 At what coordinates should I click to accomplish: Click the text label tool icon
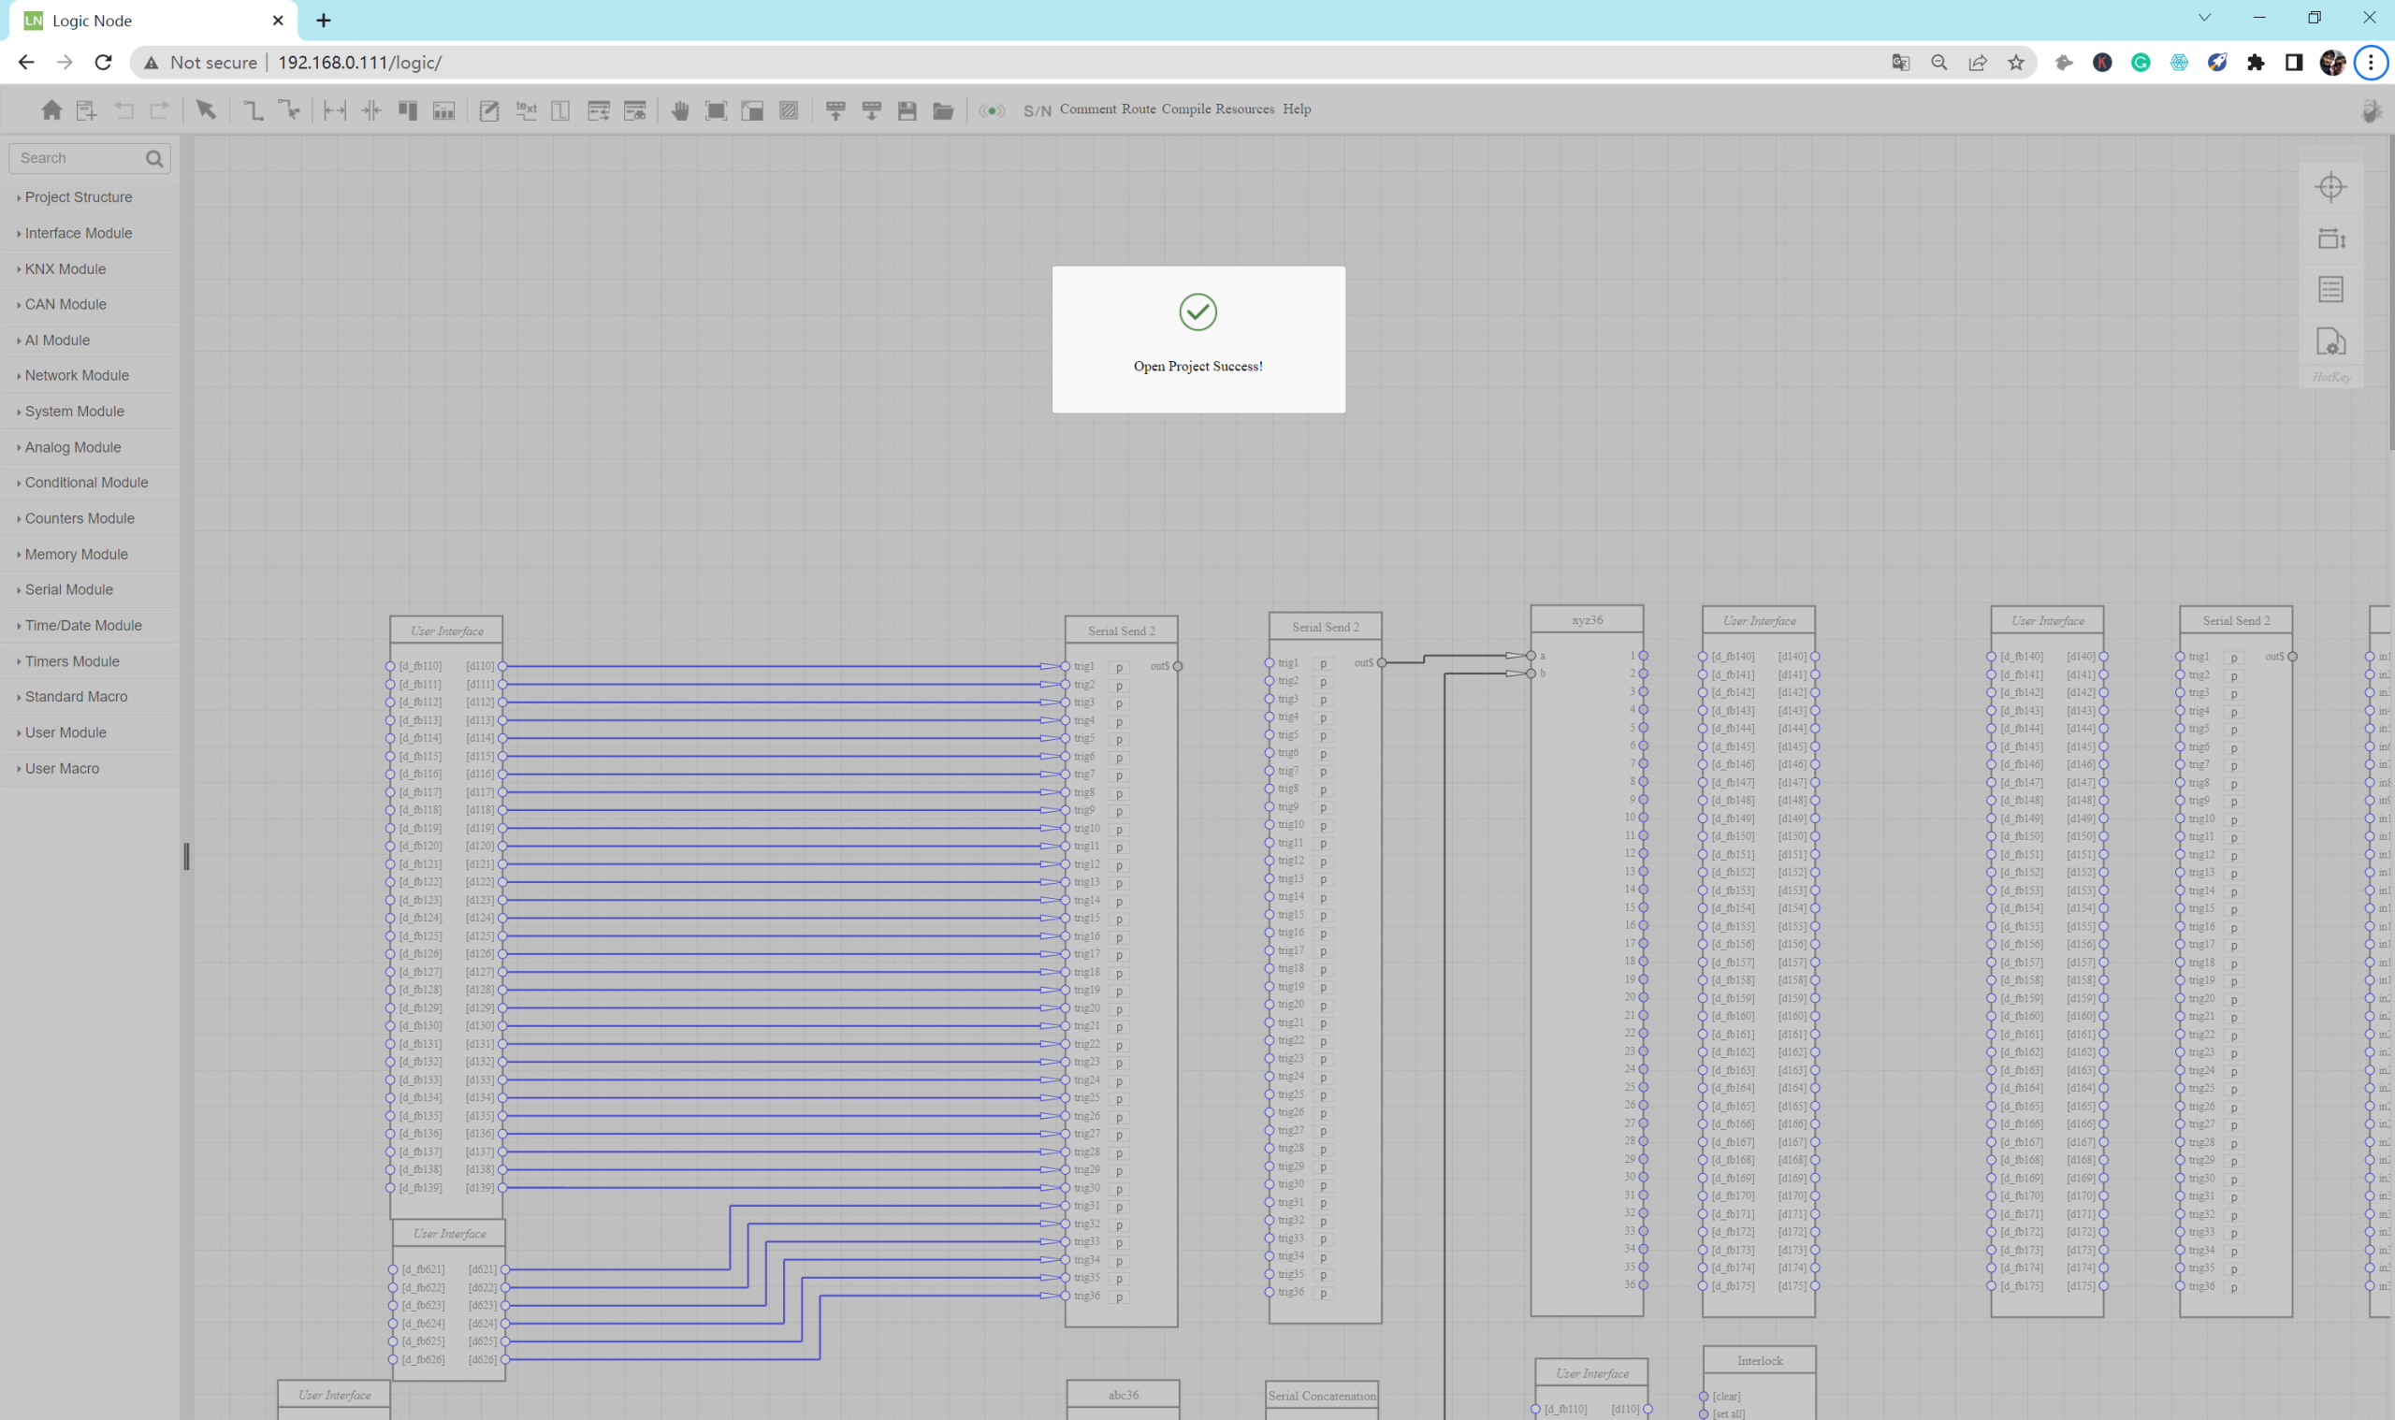click(x=527, y=110)
